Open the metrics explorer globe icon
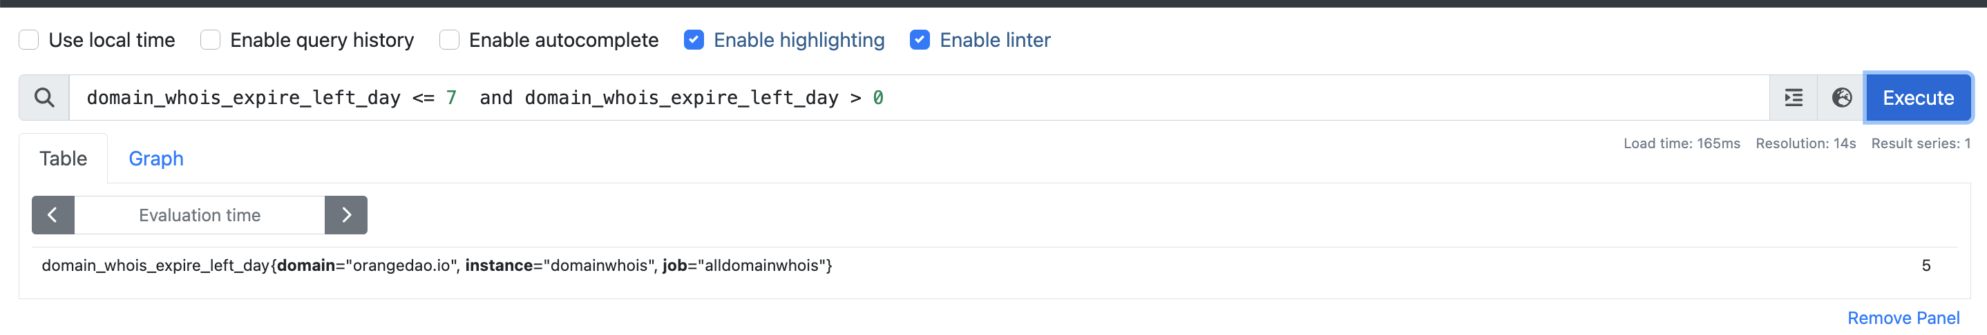 1842,98
